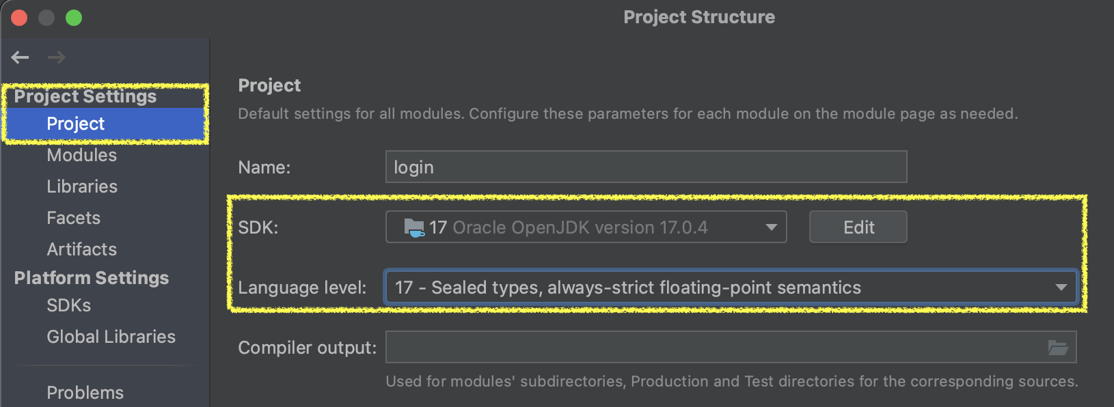The image size is (1114, 407).
Task: Open Global Libraries page
Action: click(x=111, y=337)
